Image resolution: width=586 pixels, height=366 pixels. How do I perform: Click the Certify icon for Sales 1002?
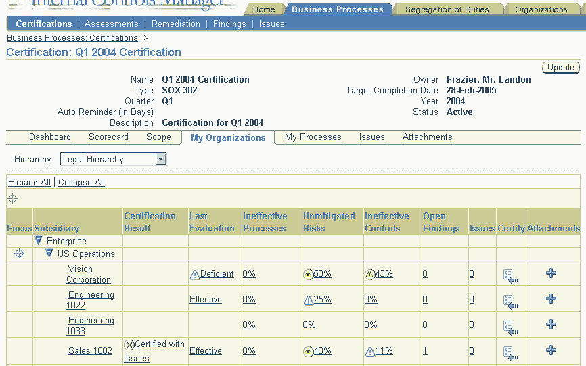click(510, 353)
